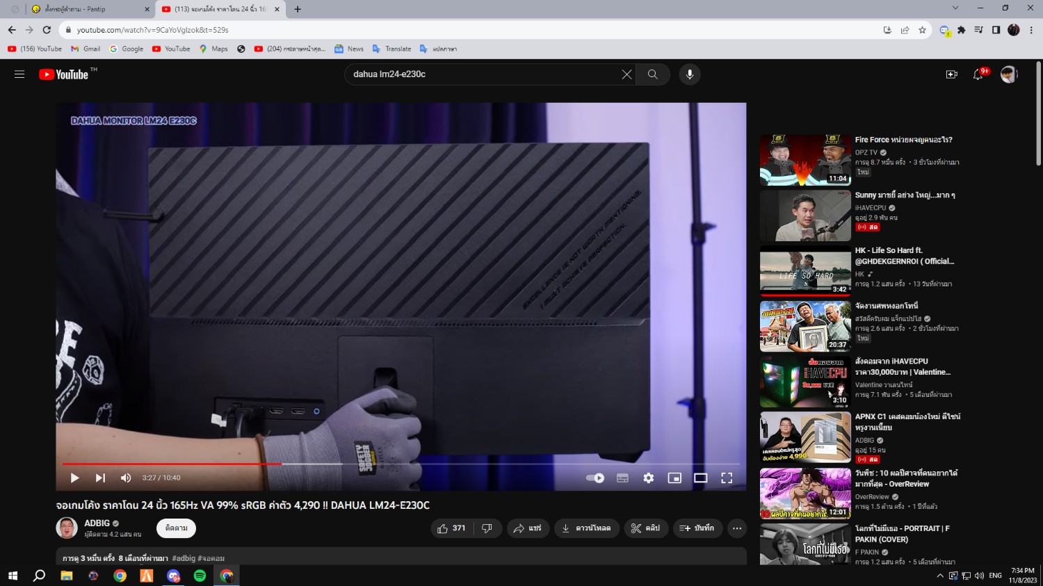Subscribe to the ADBIG channel

(176, 528)
